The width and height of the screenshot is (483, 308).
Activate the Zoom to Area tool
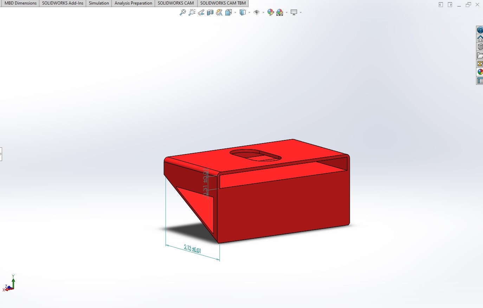pyautogui.click(x=192, y=12)
